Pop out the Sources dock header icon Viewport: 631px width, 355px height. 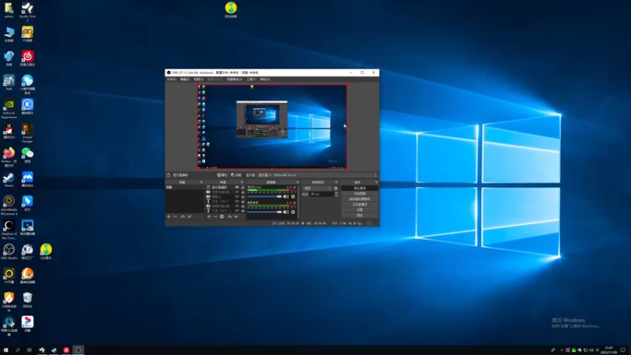[x=242, y=182]
